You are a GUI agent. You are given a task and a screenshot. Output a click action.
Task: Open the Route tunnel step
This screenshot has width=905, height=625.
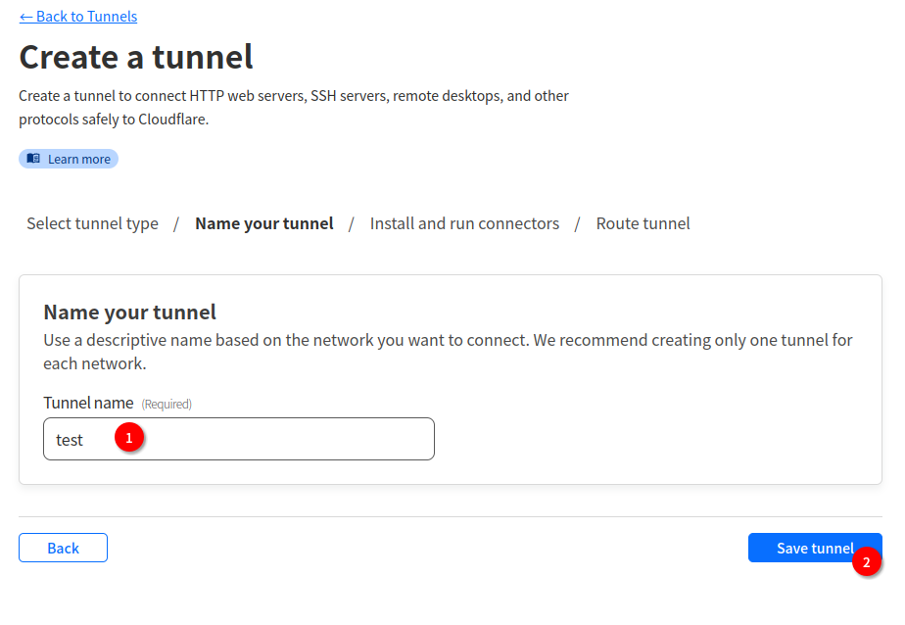643,223
